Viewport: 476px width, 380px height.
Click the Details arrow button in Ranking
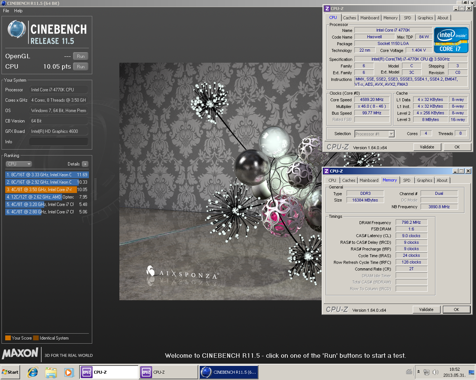[x=85, y=164]
